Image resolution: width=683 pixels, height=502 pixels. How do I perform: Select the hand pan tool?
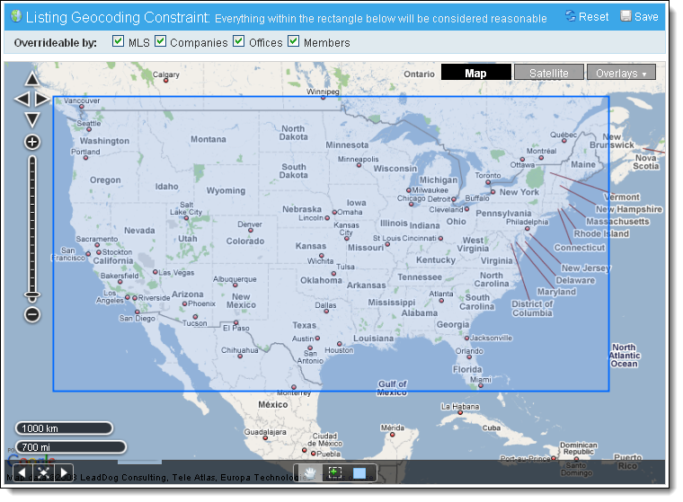(x=310, y=473)
